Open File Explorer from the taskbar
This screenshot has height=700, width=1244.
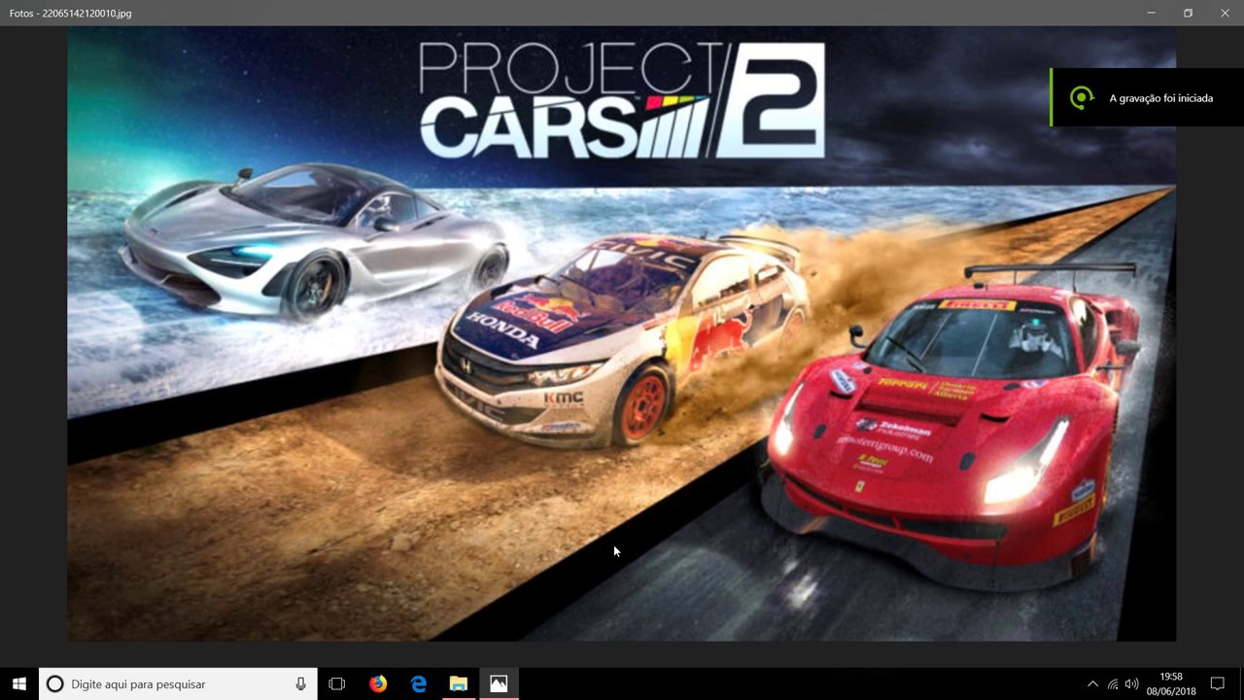[x=458, y=683]
